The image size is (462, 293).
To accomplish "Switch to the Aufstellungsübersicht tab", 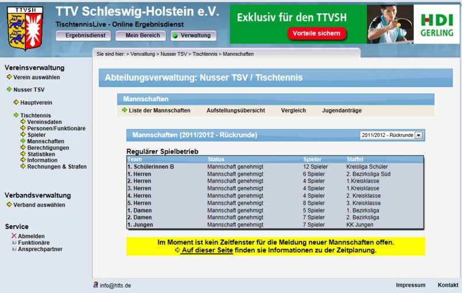I will click(236, 111).
